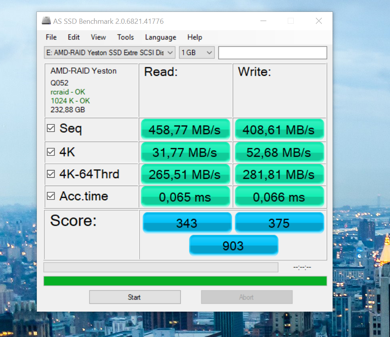Screen dimensions: 390x337
Task: Open the View menu
Action: pos(98,37)
